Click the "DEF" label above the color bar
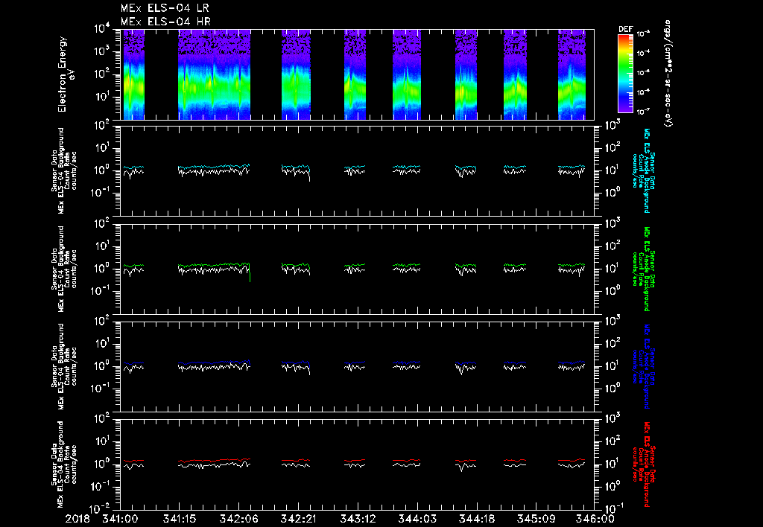The image size is (763, 527). (625, 29)
